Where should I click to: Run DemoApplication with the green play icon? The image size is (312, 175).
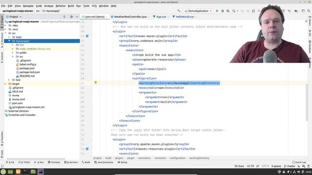point(217,11)
